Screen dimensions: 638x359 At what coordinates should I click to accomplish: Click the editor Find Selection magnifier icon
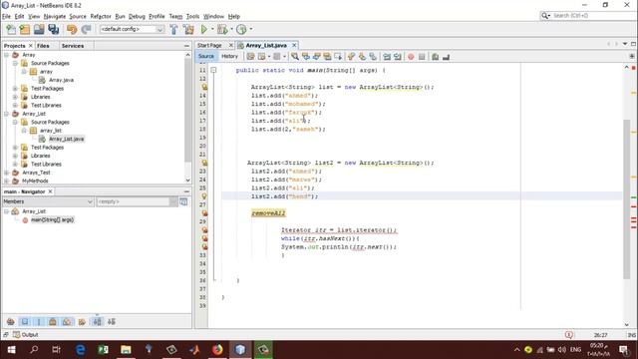pos(295,57)
